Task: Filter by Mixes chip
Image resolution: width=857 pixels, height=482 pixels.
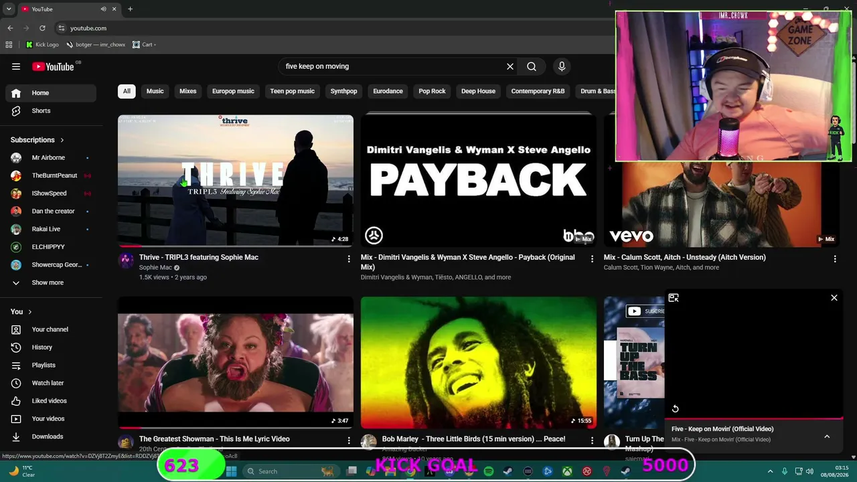Action: pyautogui.click(x=188, y=91)
